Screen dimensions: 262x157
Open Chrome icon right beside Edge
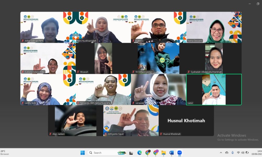coord(148,153)
